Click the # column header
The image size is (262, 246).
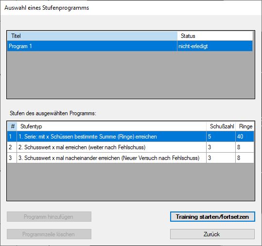click(x=12, y=126)
